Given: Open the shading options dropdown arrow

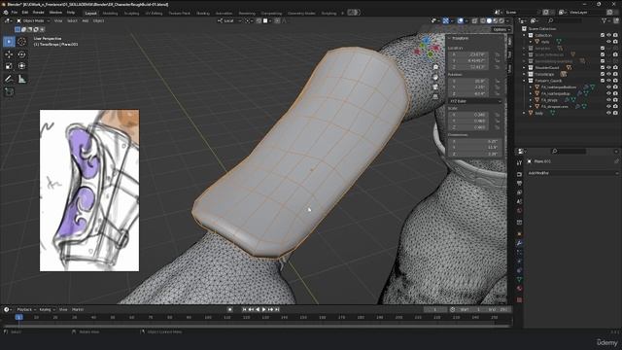Looking at the screenshot, I should (x=507, y=20).
